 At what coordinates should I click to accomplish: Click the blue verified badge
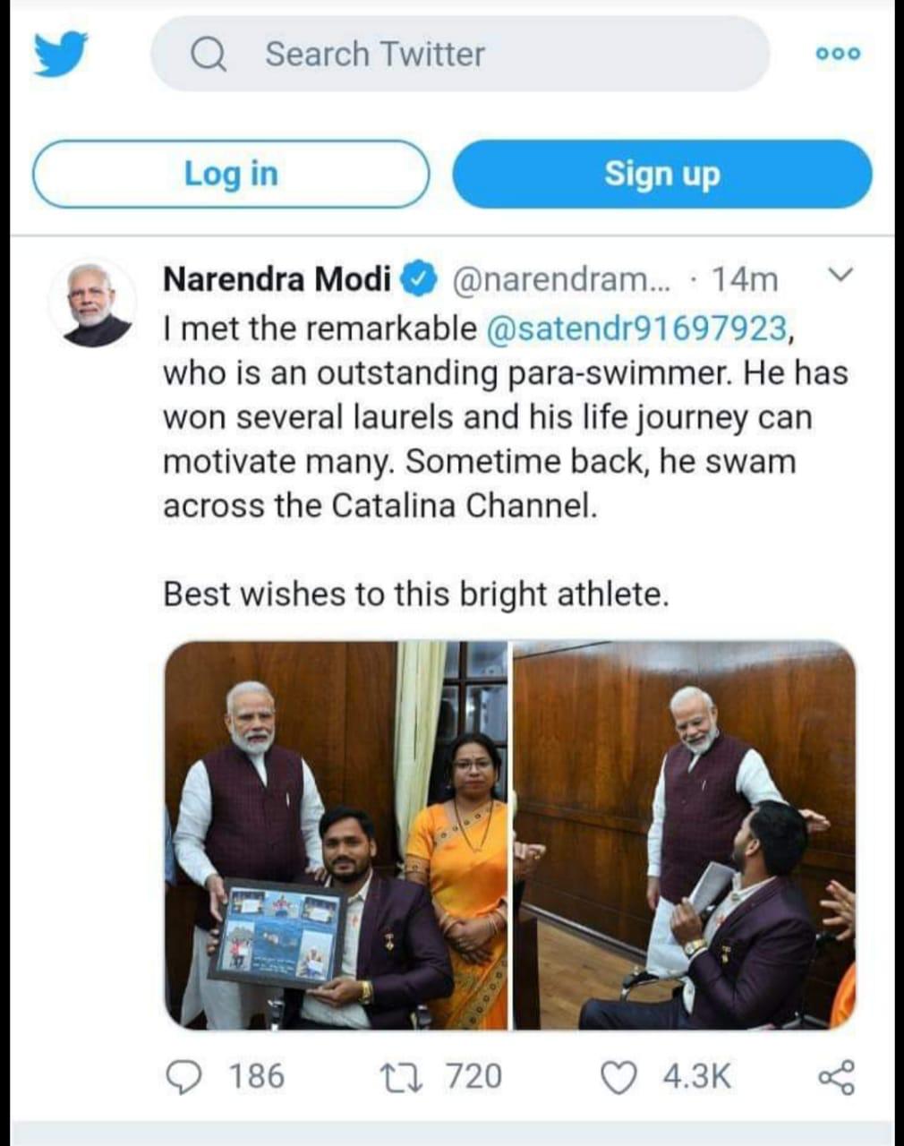[x=418, y=280]
